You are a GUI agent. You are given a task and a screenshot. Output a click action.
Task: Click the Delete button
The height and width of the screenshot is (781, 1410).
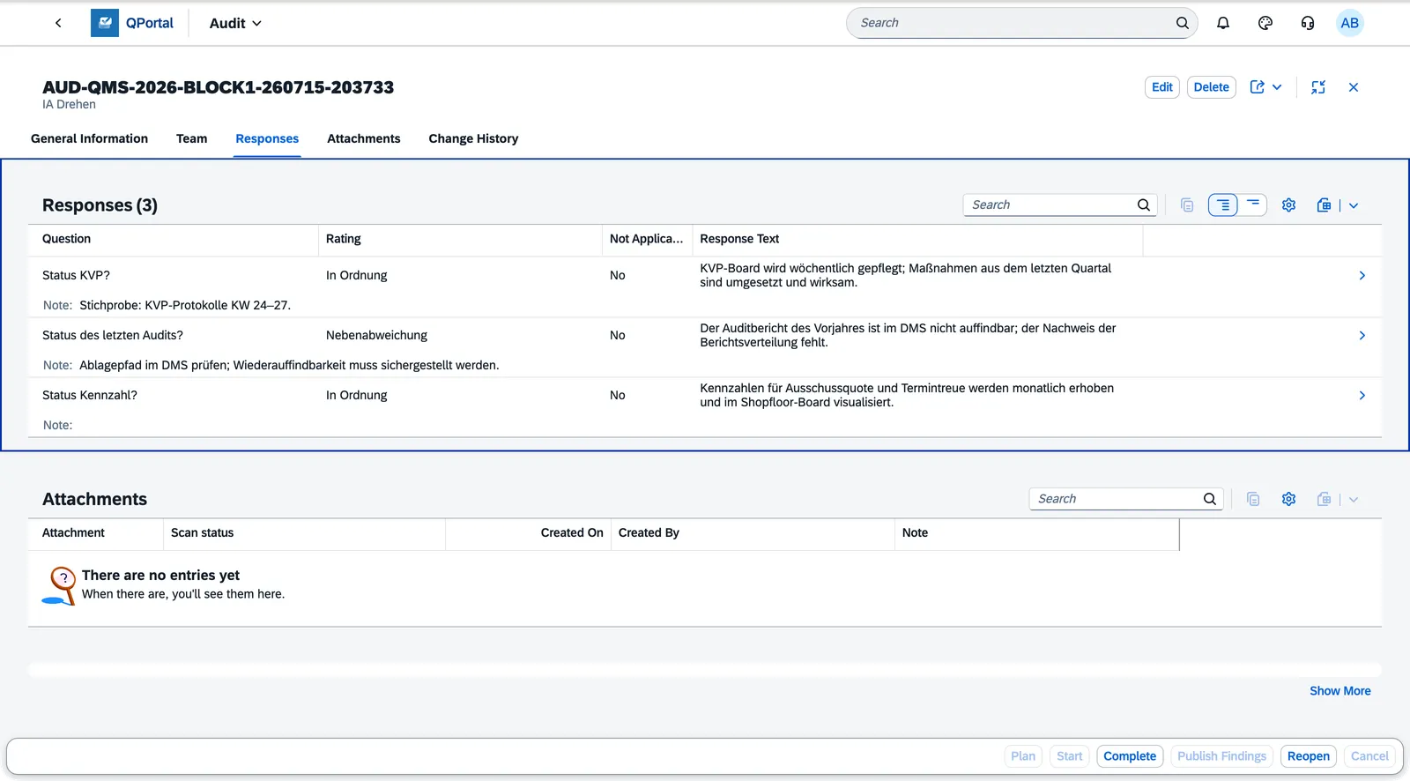[1211, 87]
